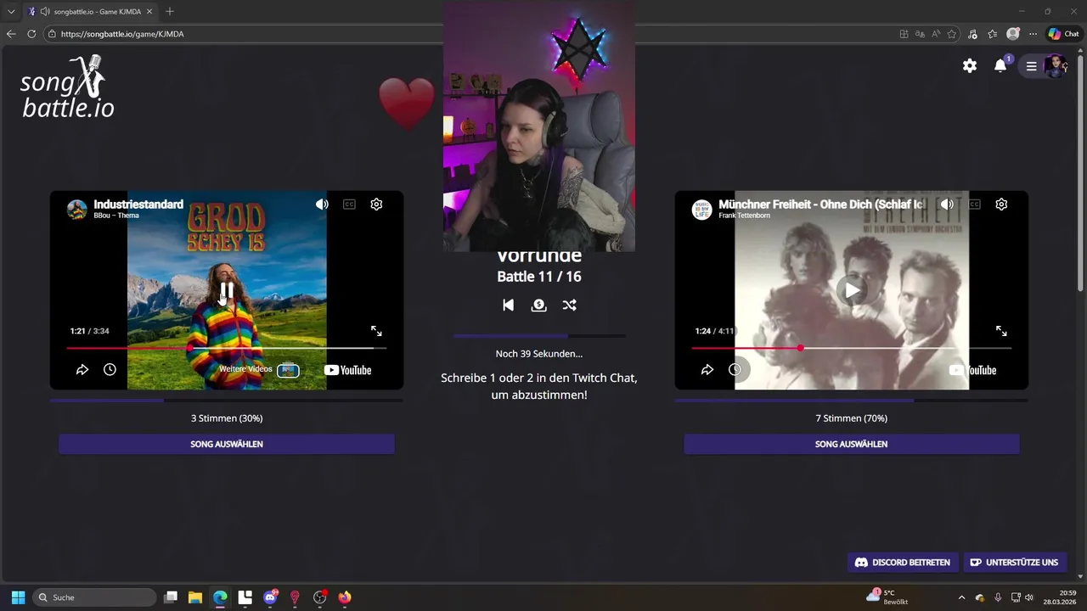This screenshot has height=611, width=1087.
Task: Reload the songbattle.io page
Action: [31, 34]
